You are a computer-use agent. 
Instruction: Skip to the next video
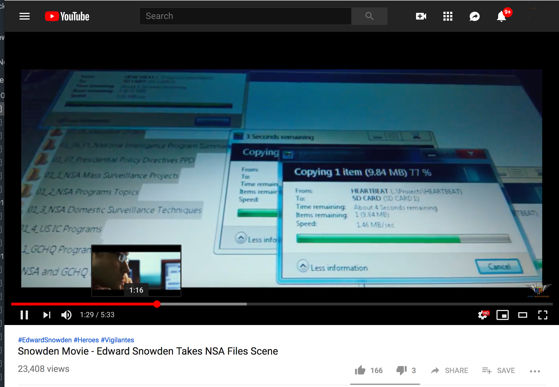[47, 315]
